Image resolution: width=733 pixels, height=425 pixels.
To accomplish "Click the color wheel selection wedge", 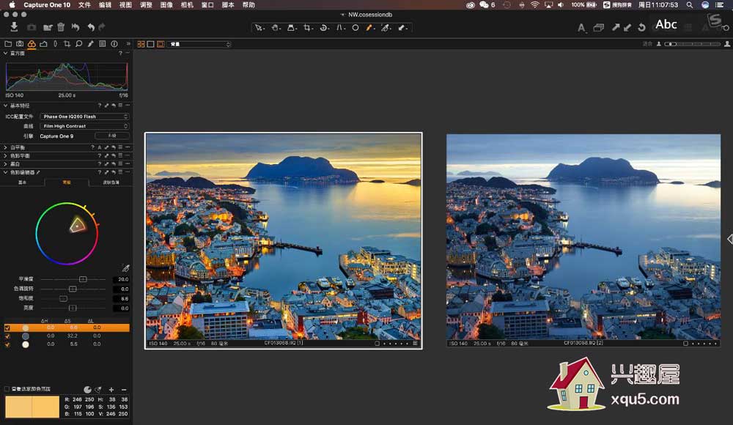I will [78, 226].
